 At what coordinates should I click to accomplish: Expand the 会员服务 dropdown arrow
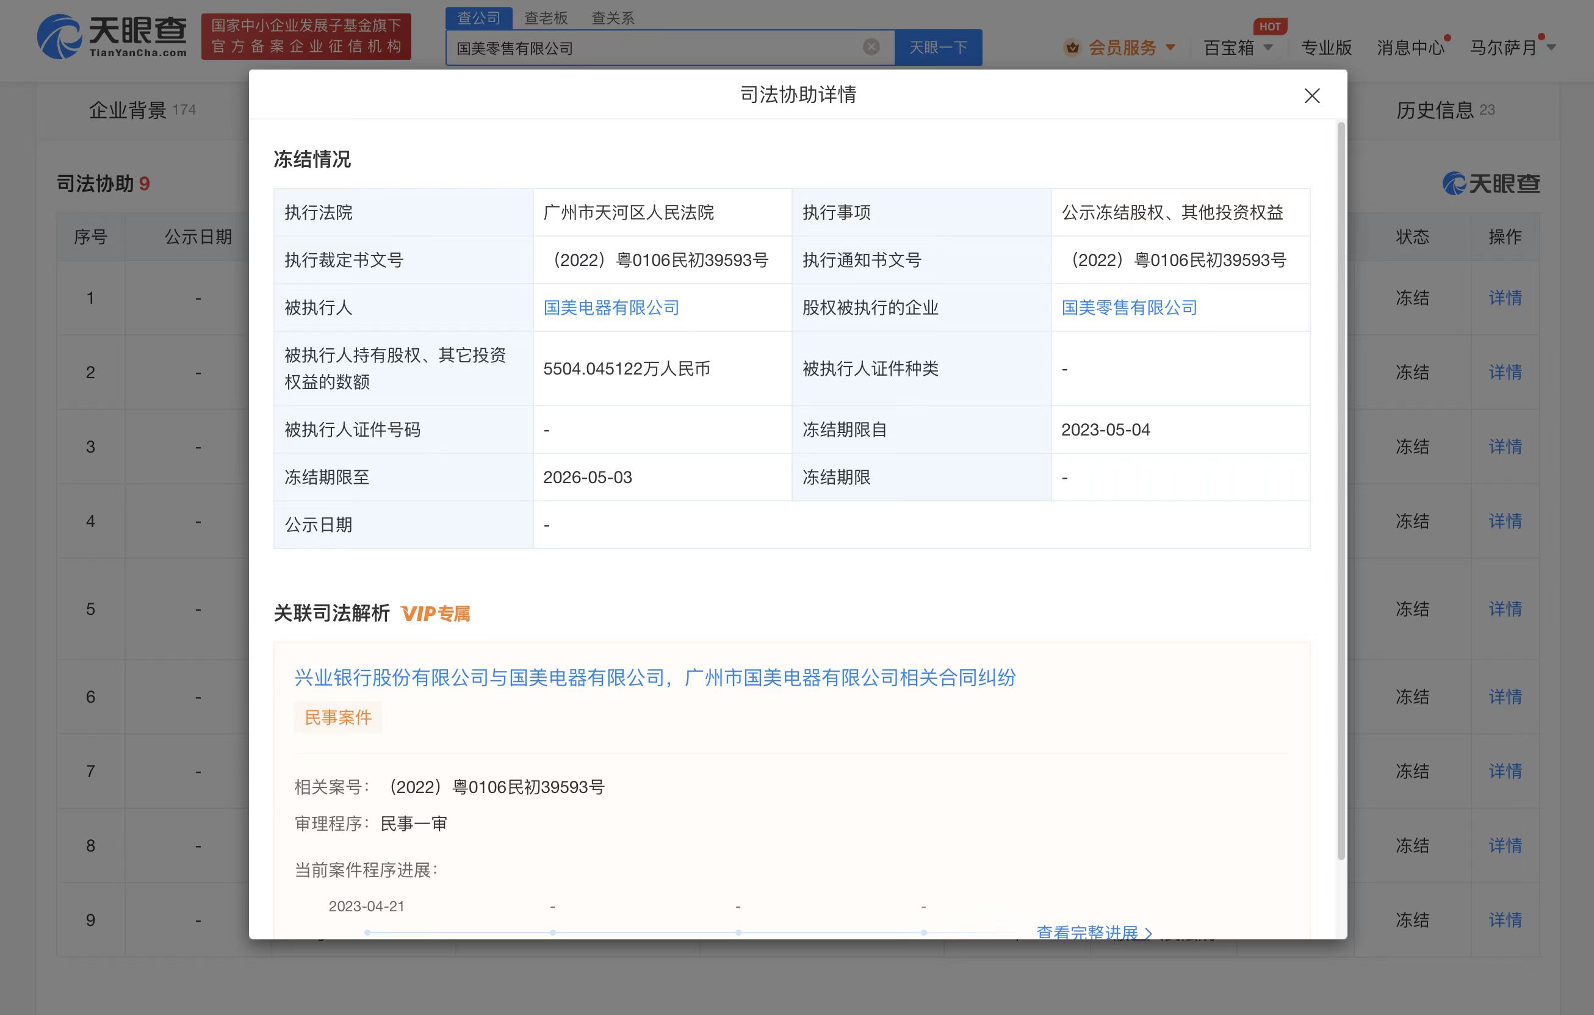1170,48
